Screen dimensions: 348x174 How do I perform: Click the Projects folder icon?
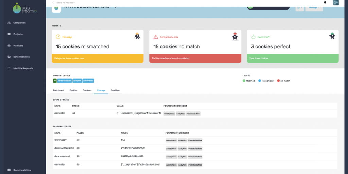pos(9,34)
